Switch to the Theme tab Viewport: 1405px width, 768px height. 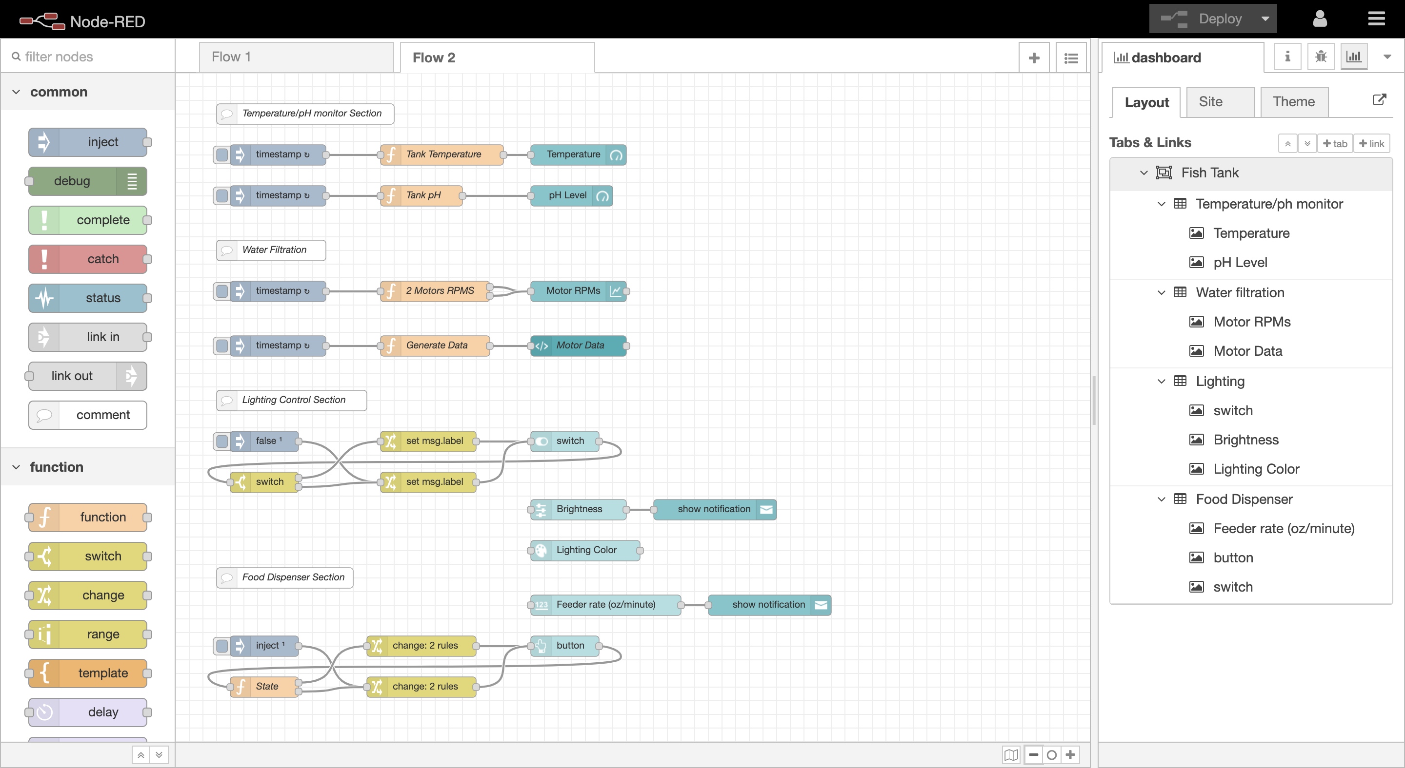coord(1293,102)
